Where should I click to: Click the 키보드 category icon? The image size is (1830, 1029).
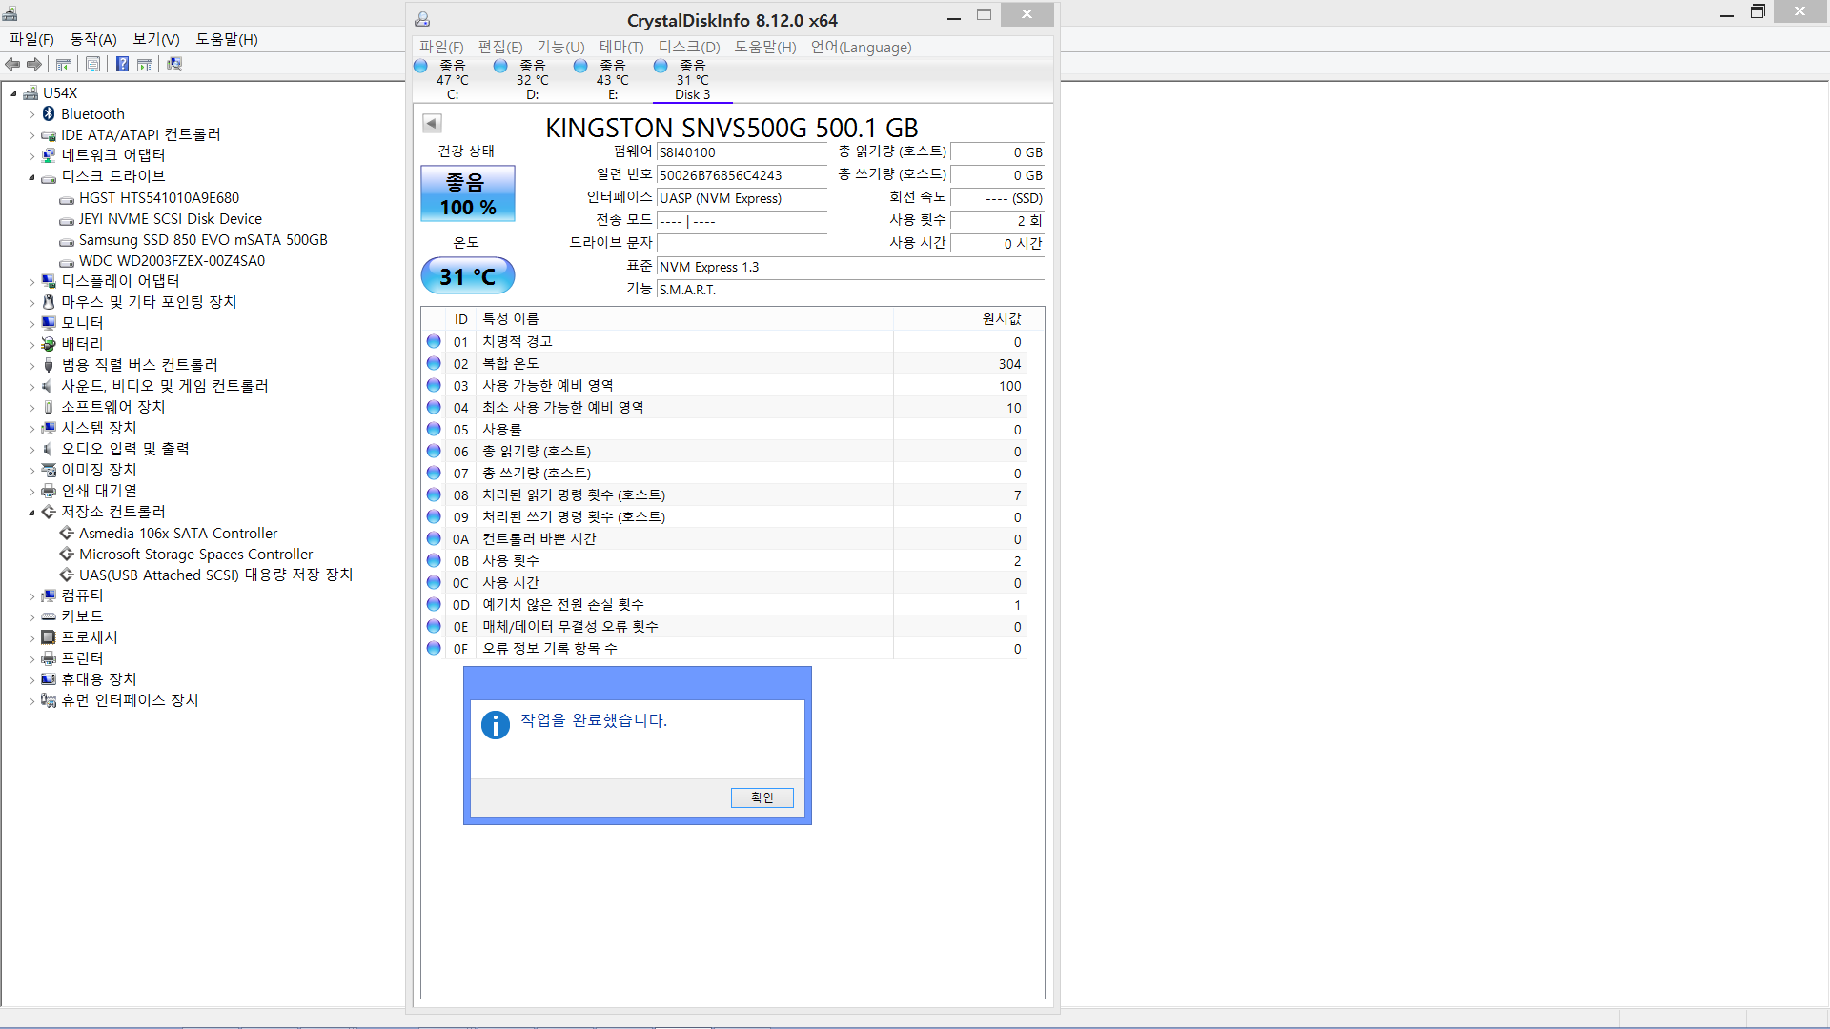tap(49, 616)
